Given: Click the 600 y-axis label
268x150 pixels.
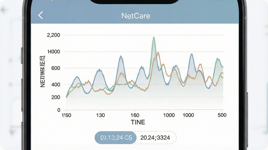Looking at the screenshot, I should 55,68.
